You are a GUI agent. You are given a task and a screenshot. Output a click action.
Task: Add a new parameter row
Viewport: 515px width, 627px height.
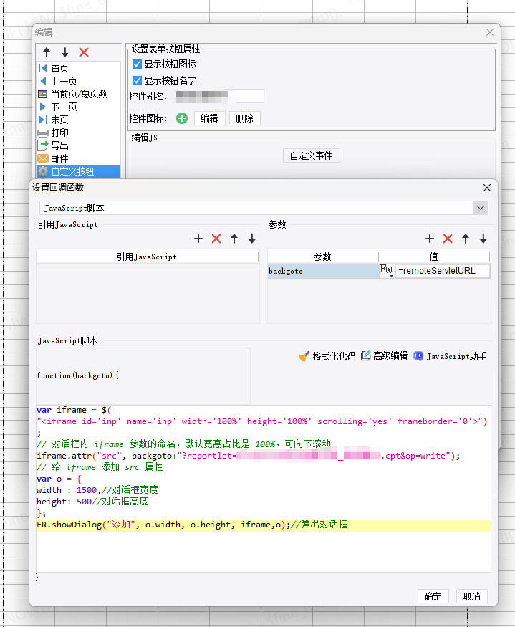(430, 239)
